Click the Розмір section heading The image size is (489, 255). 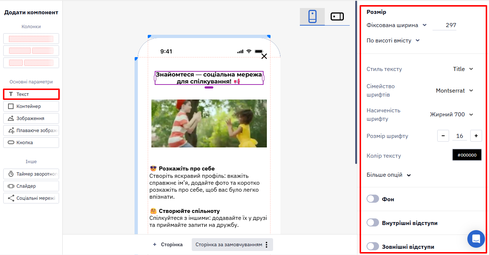[376, 12]
